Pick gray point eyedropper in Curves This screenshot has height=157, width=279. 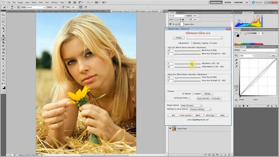point(236,63)
